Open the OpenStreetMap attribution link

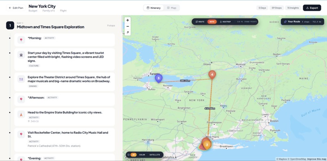[x=297, y=159]
